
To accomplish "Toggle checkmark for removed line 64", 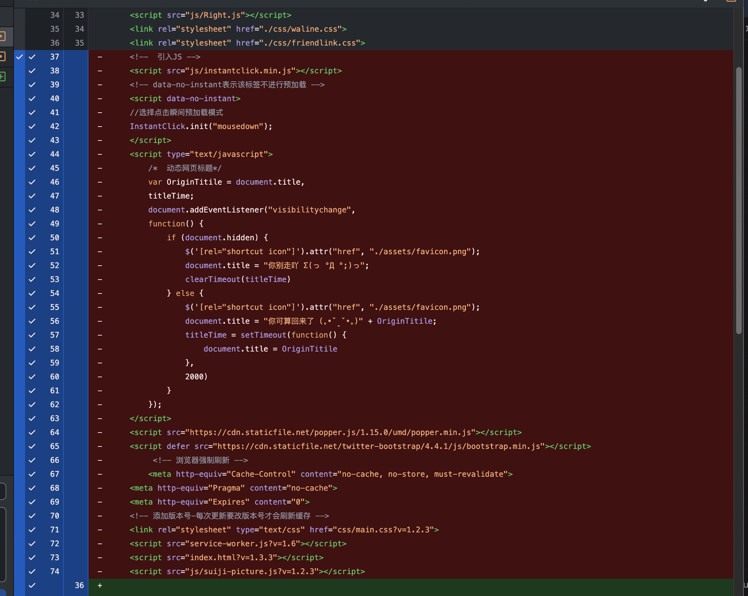I will 32,432.
